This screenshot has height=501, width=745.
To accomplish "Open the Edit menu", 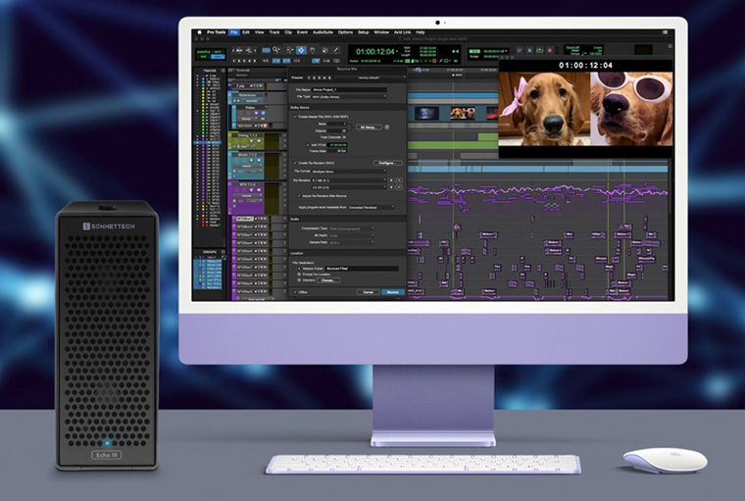I will (246, 32).
